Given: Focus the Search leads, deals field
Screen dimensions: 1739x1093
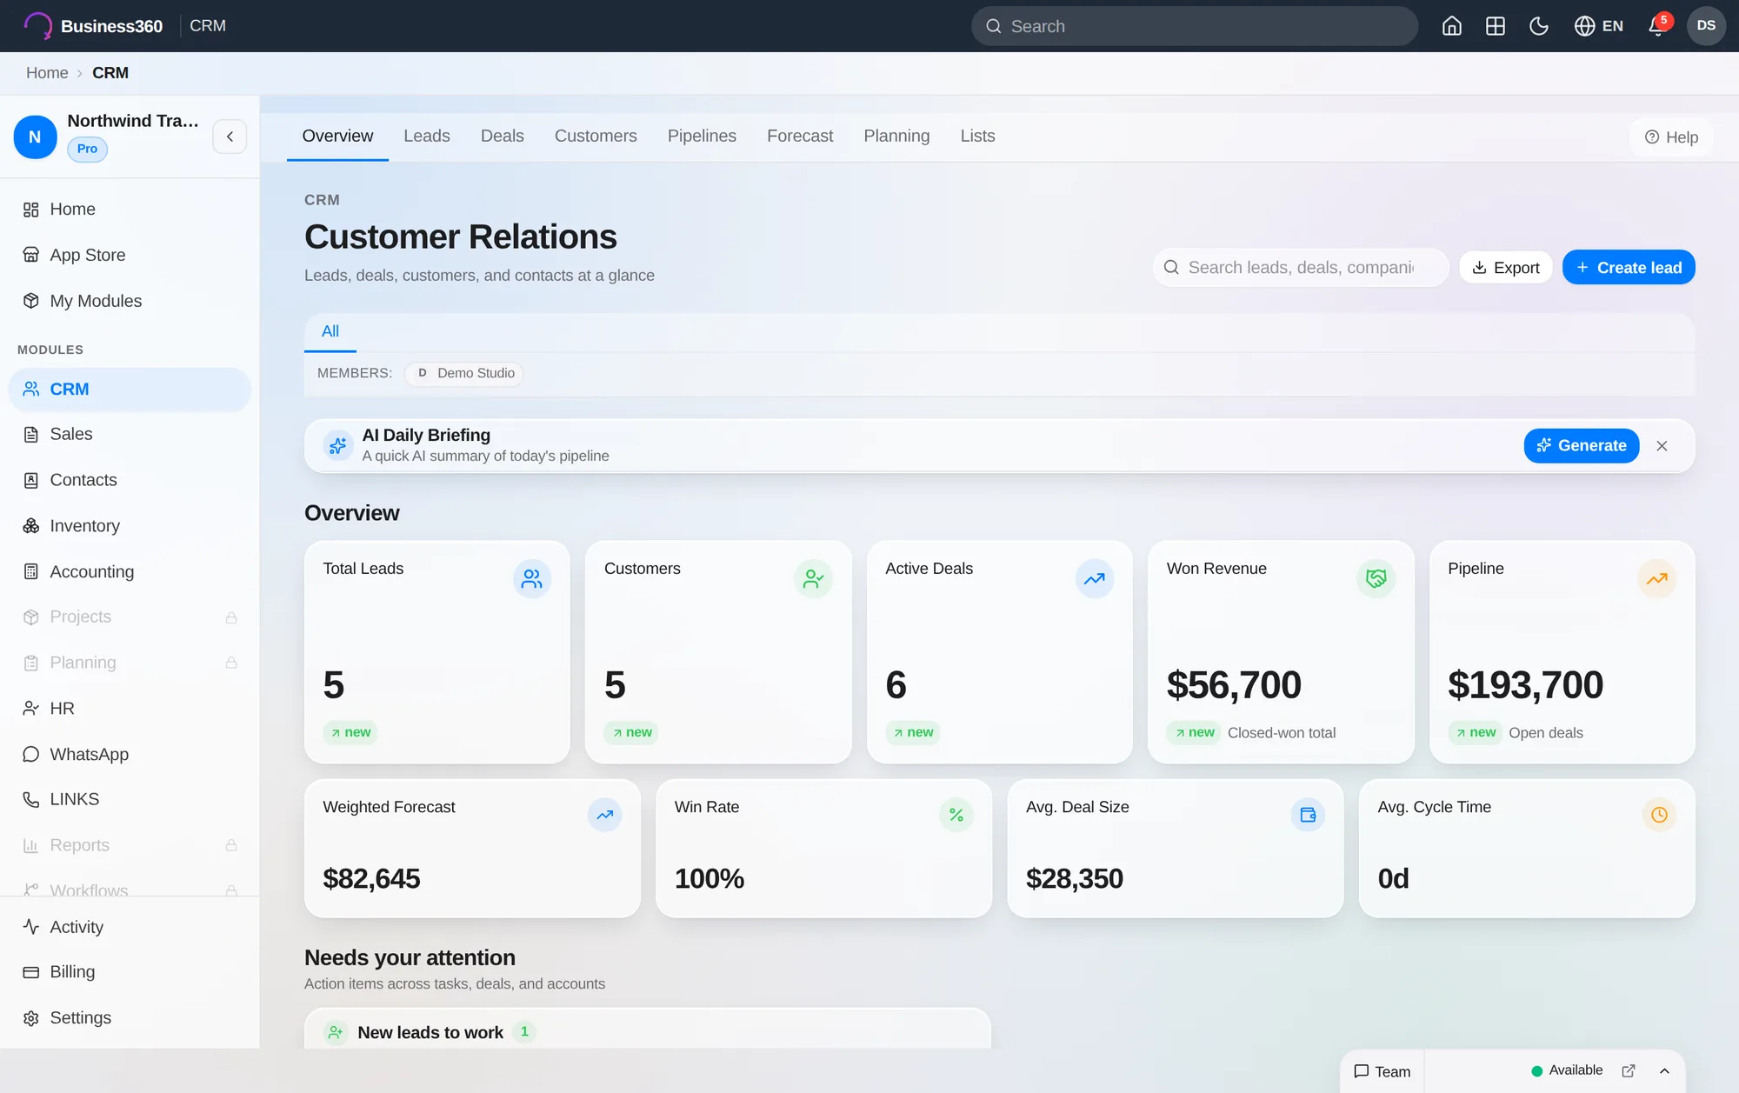Looking at the screenshot, I should [1301, 268].
